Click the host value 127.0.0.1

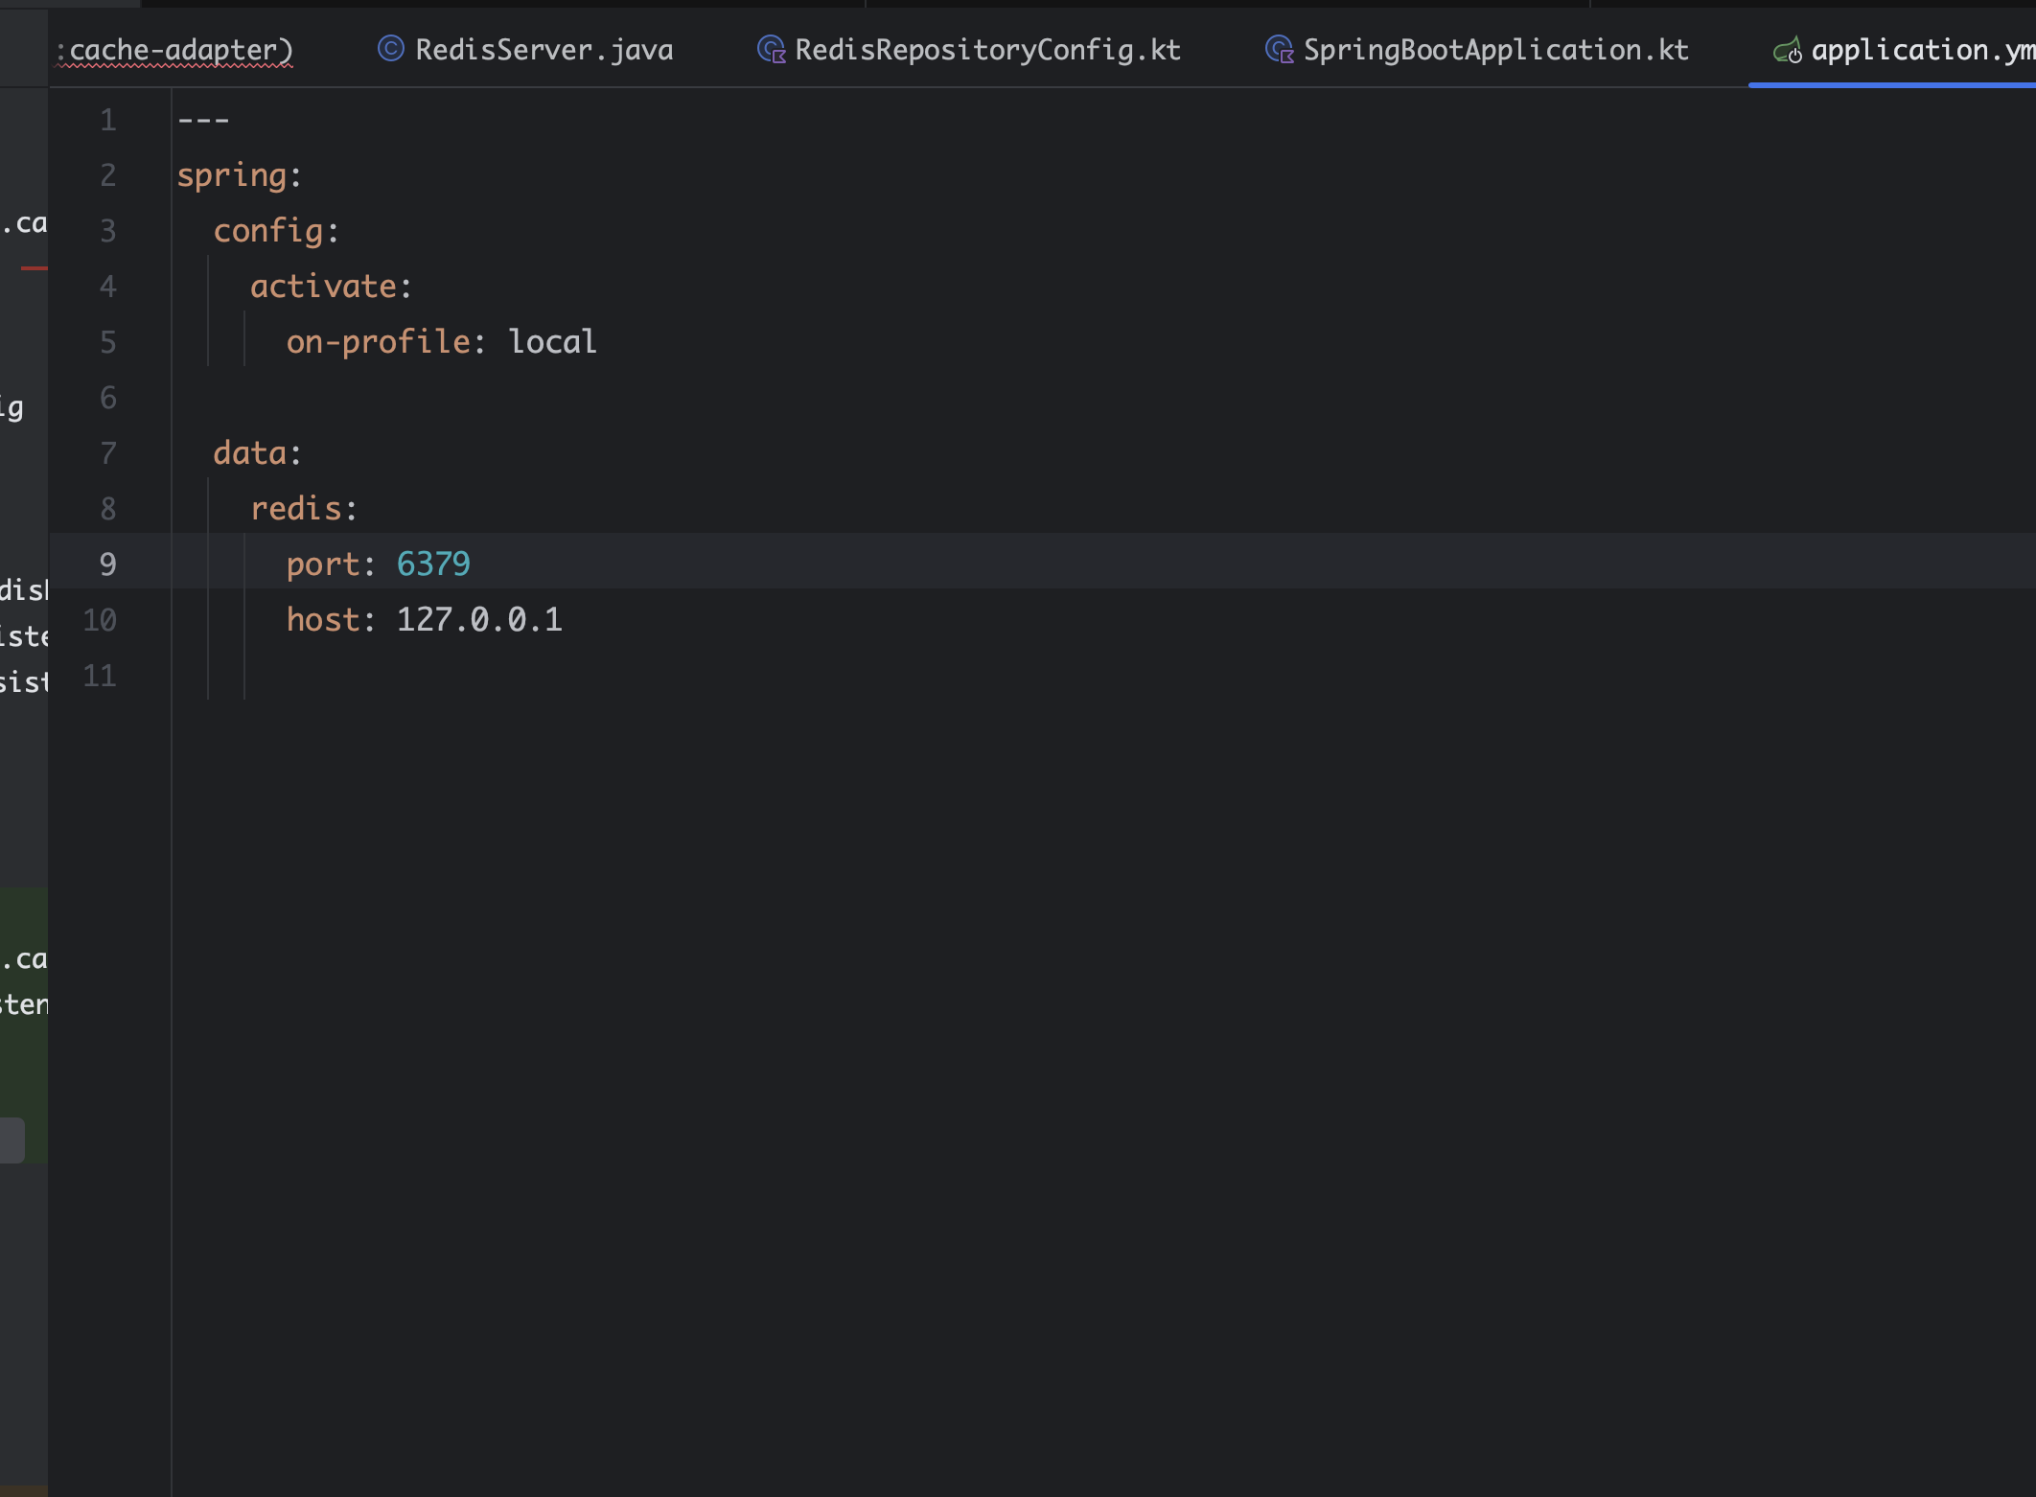pos(479,619)
